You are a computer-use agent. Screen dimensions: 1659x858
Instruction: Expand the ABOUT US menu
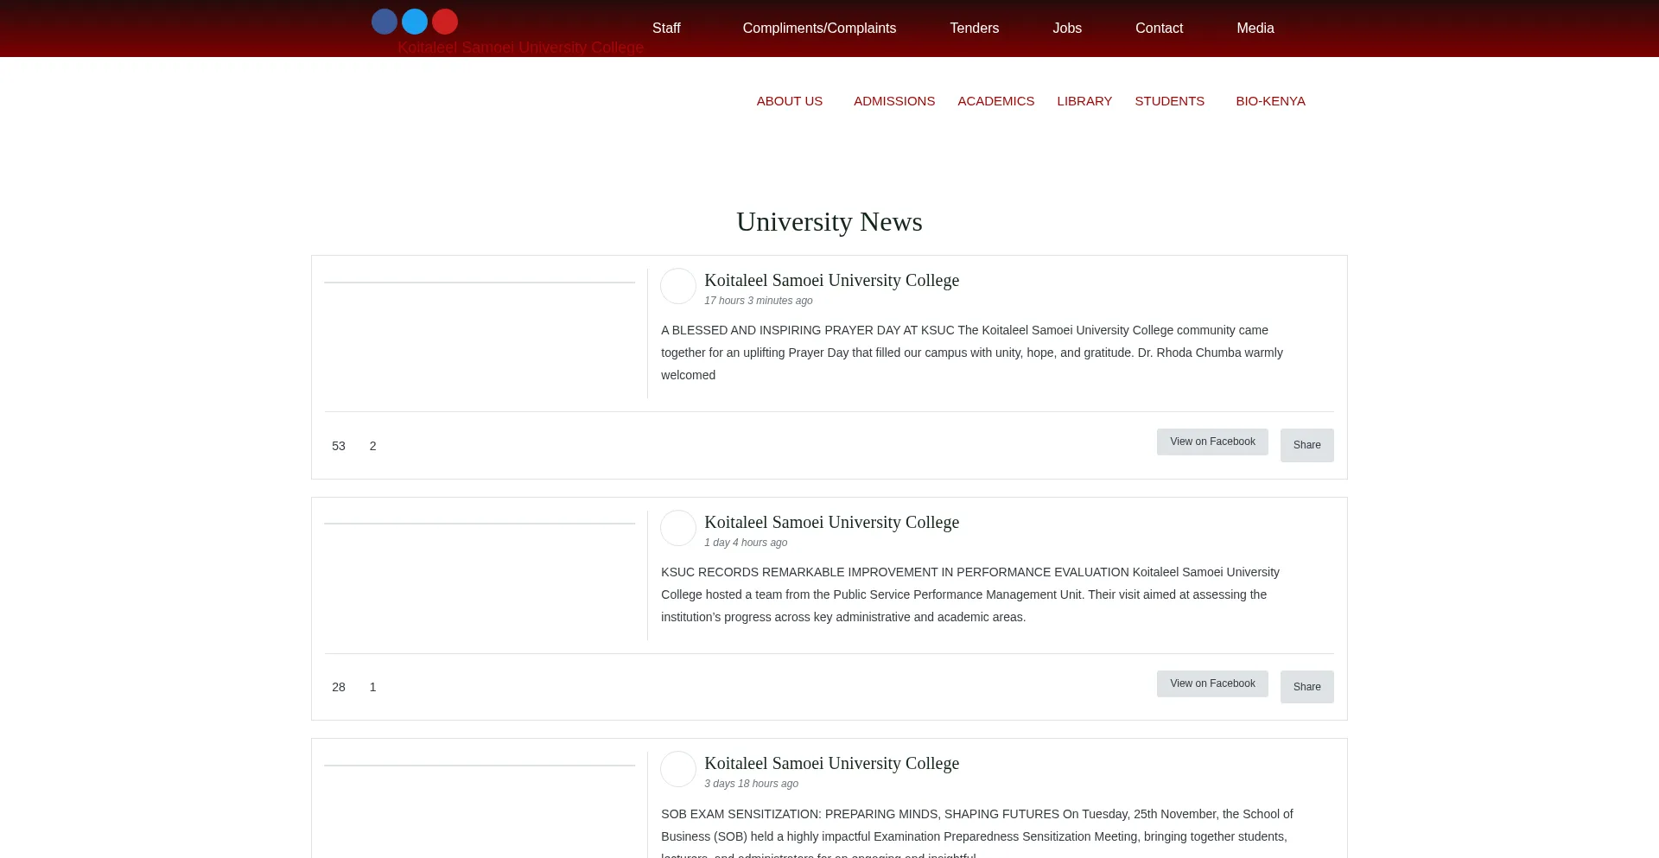point(790,101)
